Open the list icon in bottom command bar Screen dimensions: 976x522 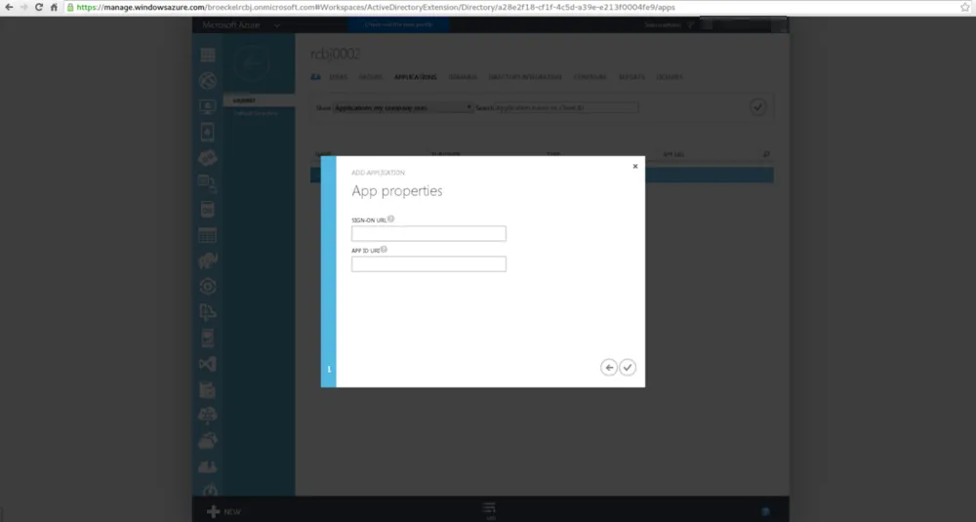[x=489, y=509]
